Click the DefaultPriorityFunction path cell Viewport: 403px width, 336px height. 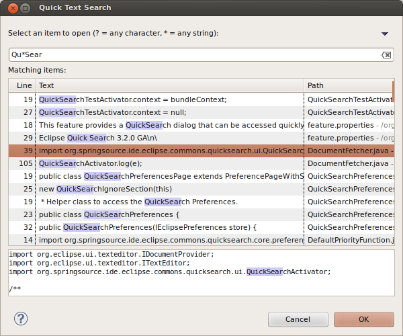(351, 240)
